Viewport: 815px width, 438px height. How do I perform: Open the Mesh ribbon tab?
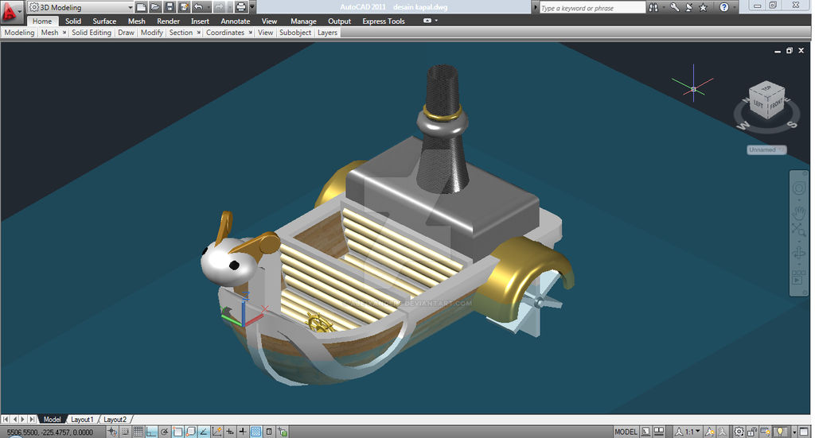(x=137, y=21)
